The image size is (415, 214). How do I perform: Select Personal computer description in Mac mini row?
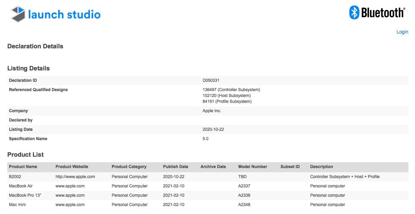328,205
